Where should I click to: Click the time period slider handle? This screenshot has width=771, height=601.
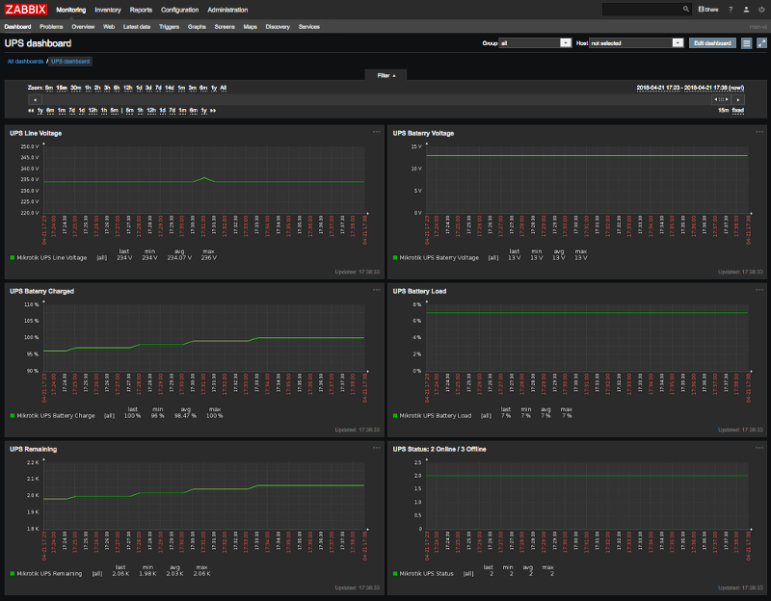721,99
